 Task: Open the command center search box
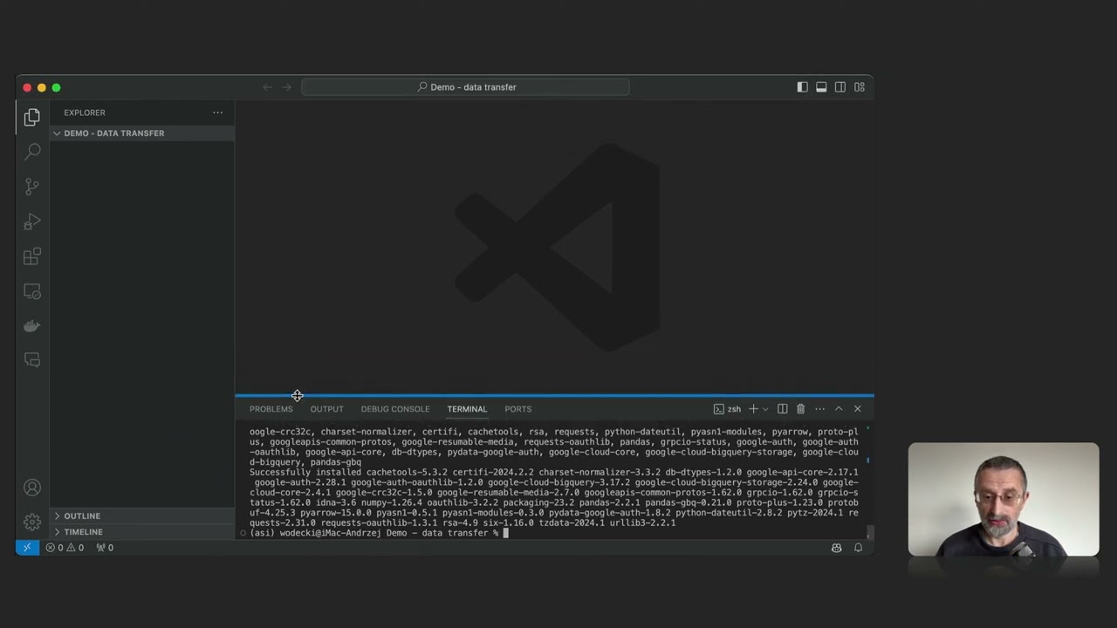click(465, 87)
